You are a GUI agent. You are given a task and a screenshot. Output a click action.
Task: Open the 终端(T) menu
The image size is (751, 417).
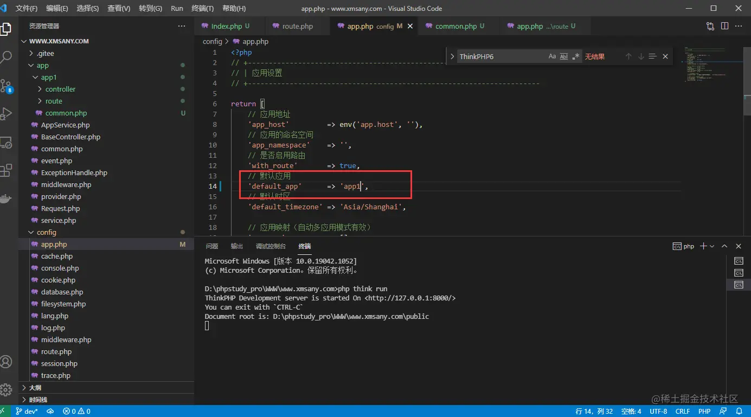click(203, 9)
